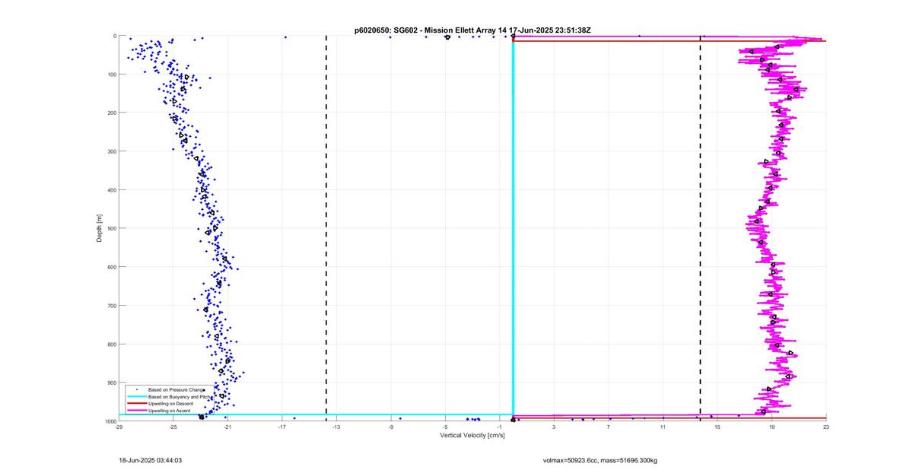Click the vertical cyan buoyancy line at zero velocity

[513, 227]
